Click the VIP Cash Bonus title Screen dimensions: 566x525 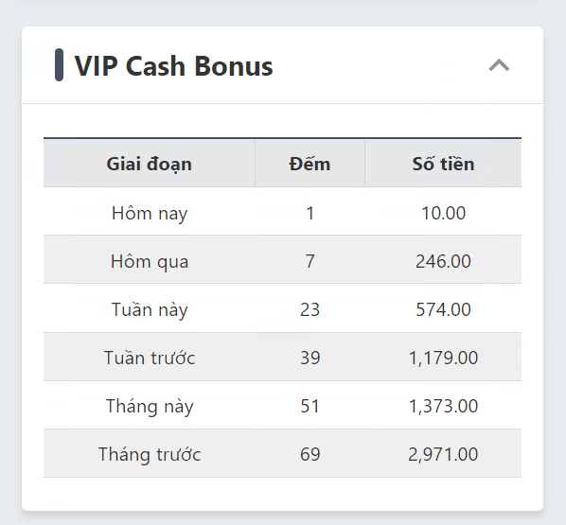pos(173,66)
